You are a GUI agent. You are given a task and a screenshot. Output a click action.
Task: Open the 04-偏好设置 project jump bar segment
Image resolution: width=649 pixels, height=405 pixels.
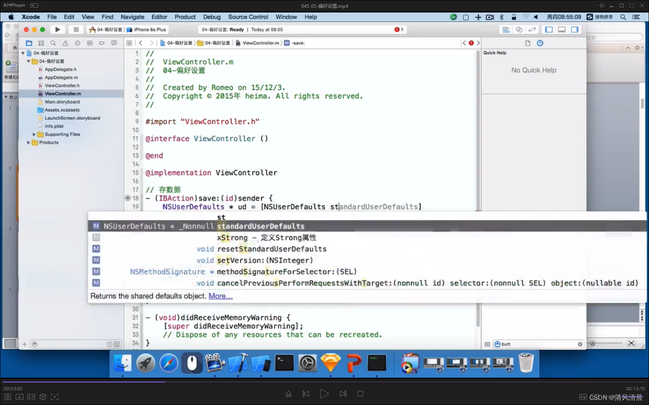click(176, 43)
